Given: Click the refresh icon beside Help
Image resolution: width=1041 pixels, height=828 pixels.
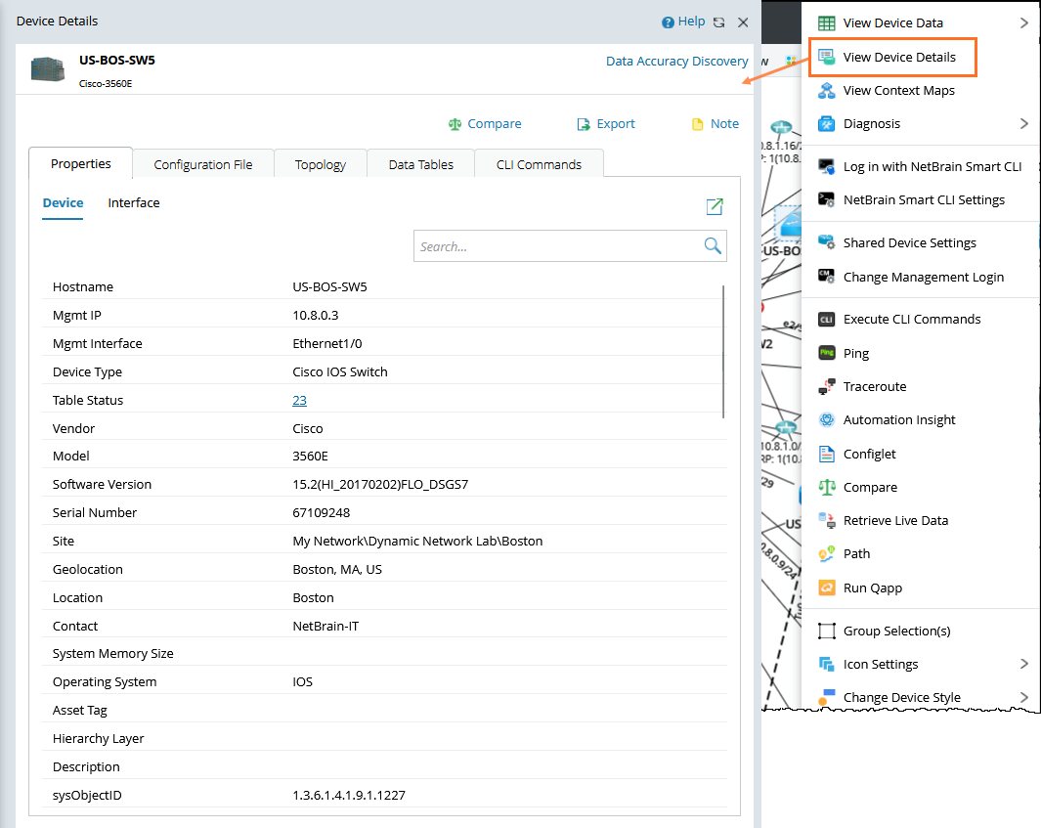Looking at the screenshot, I should point(719,22).
